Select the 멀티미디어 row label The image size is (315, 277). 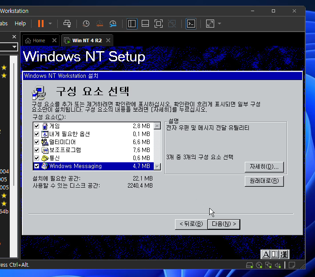(63, 142)
